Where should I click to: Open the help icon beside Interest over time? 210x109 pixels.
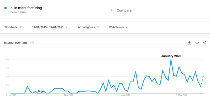tap(32, 43)
